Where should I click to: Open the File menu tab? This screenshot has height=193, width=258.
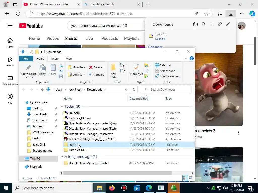pyautogui.click(x=26, y=59)
